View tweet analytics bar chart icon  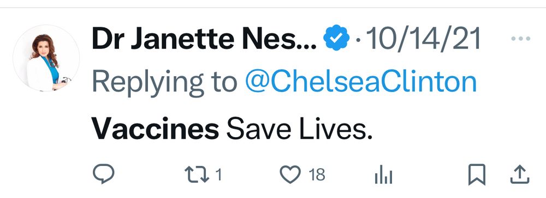click(x=384, y=175)
